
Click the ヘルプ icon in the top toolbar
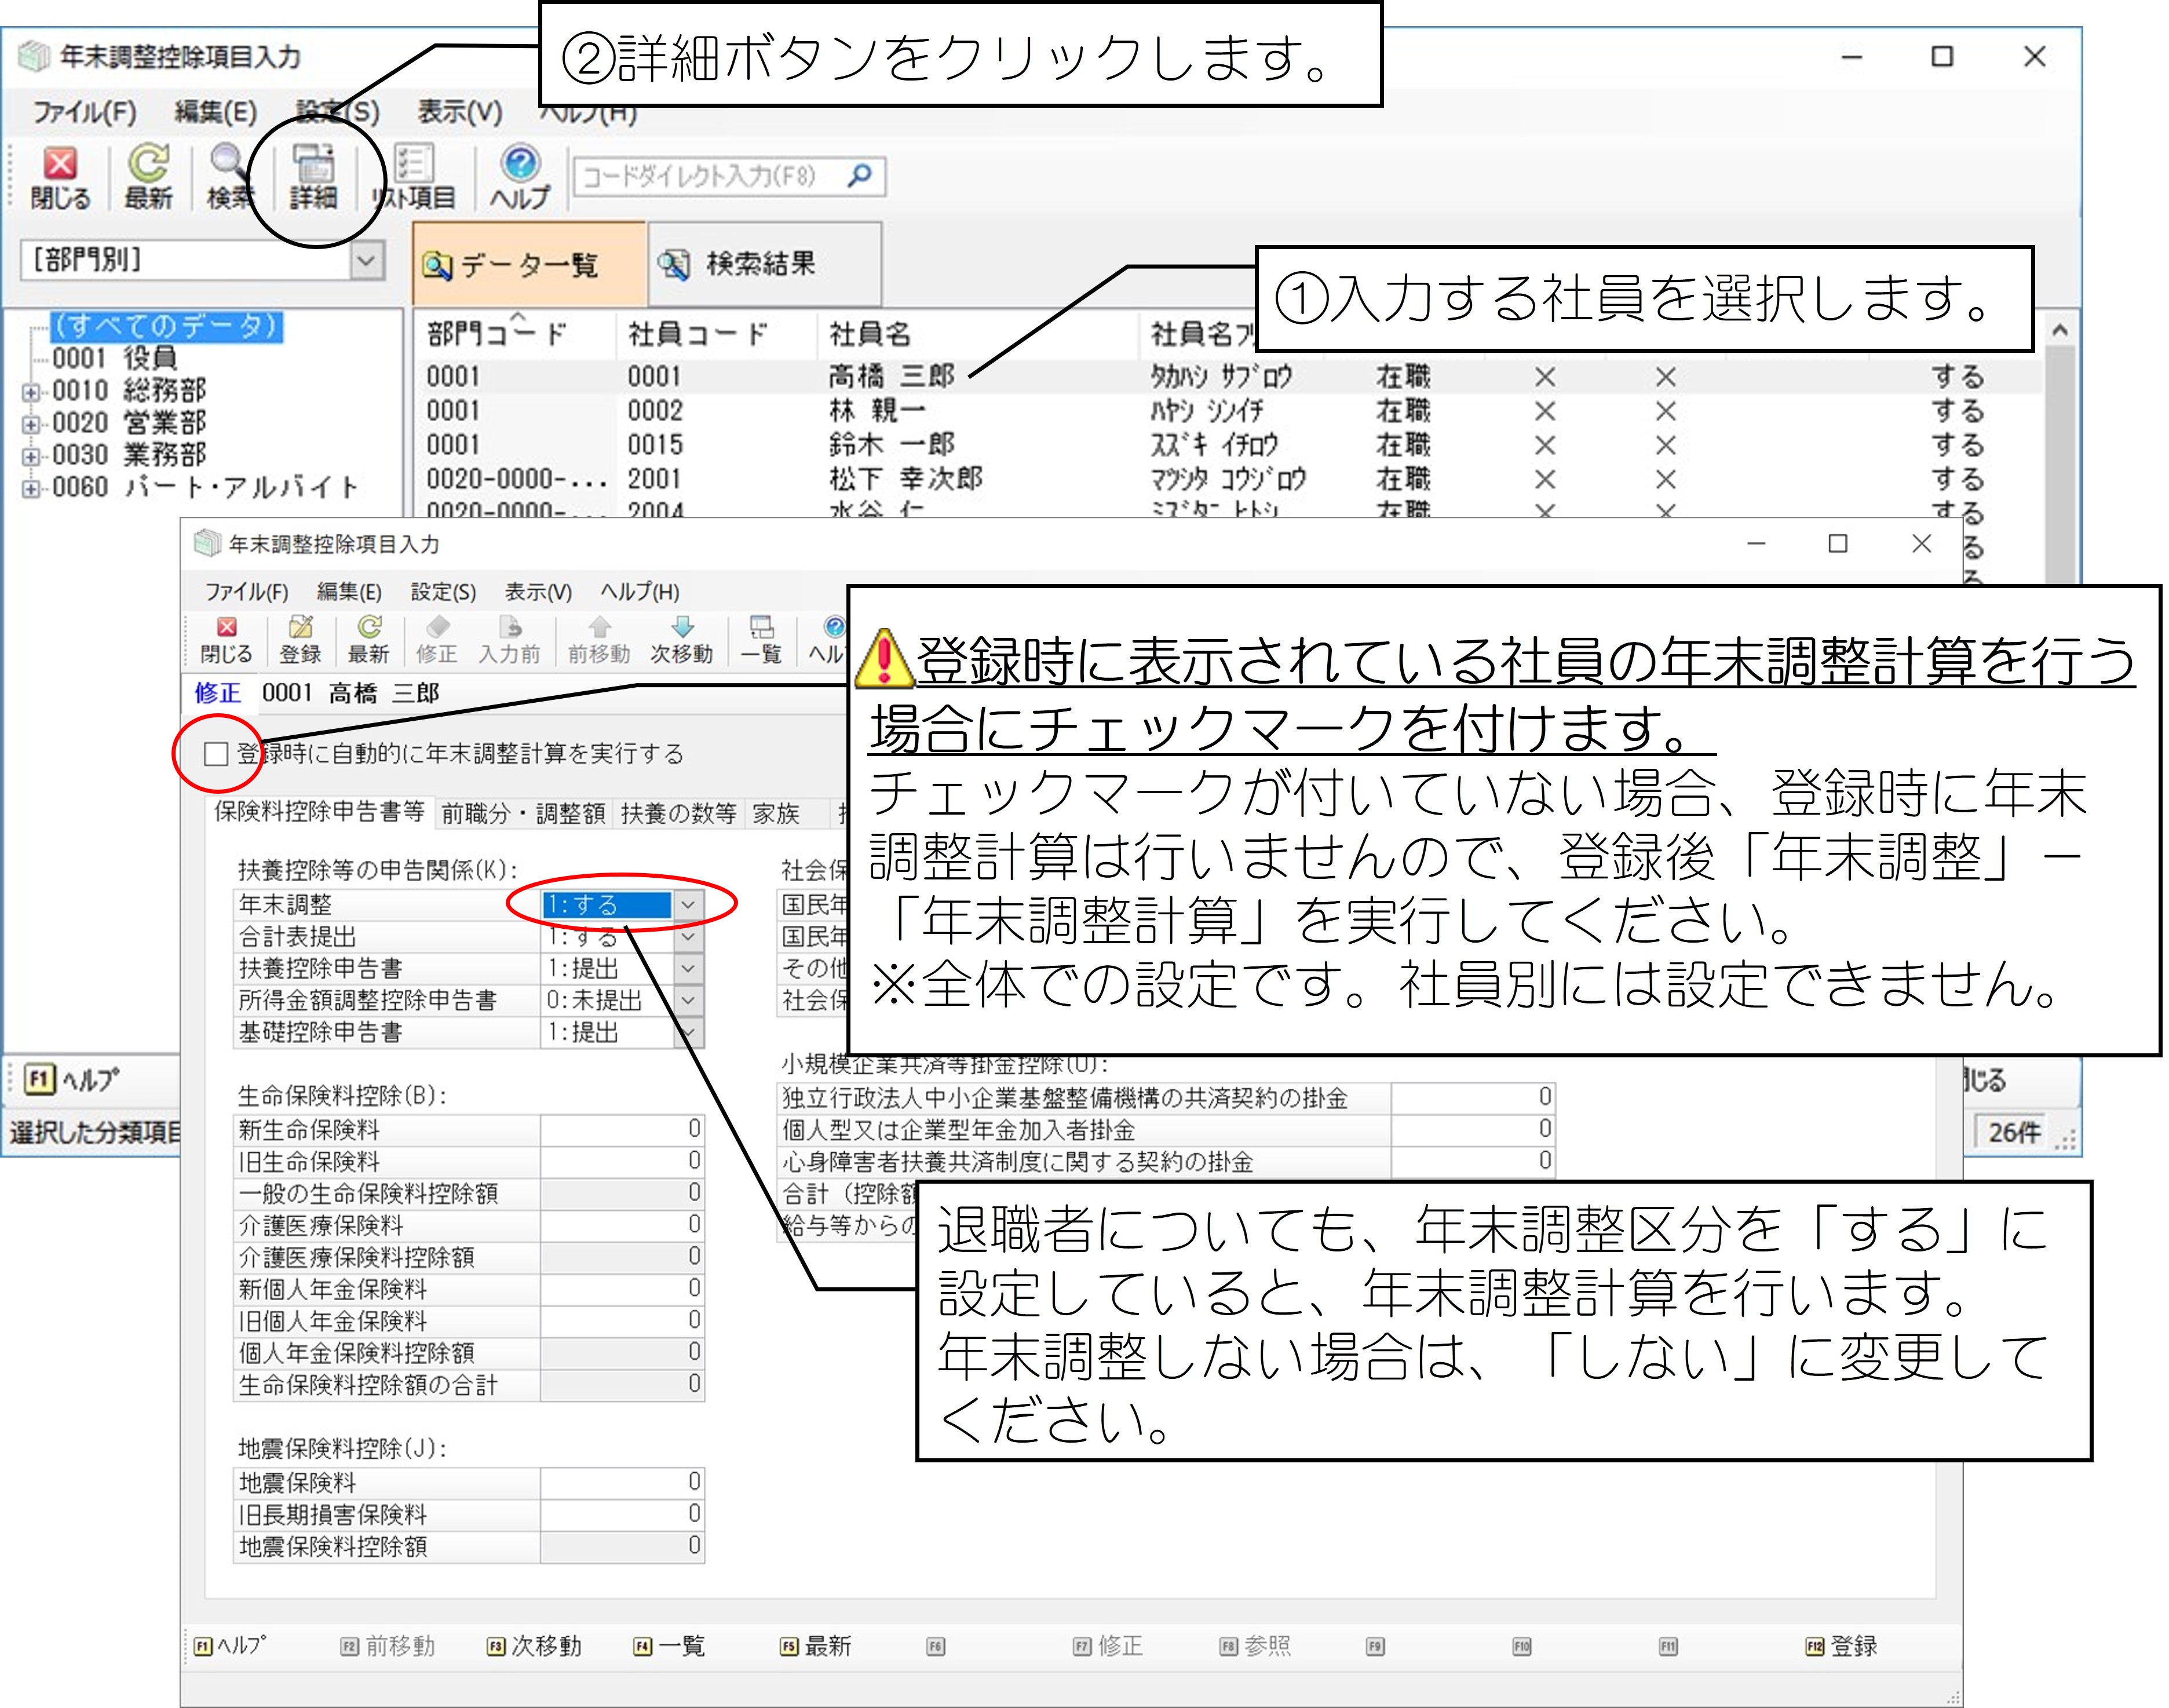pos(519,176)
